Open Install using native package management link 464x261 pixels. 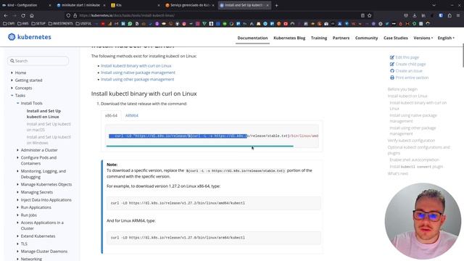tap(138, 72)
